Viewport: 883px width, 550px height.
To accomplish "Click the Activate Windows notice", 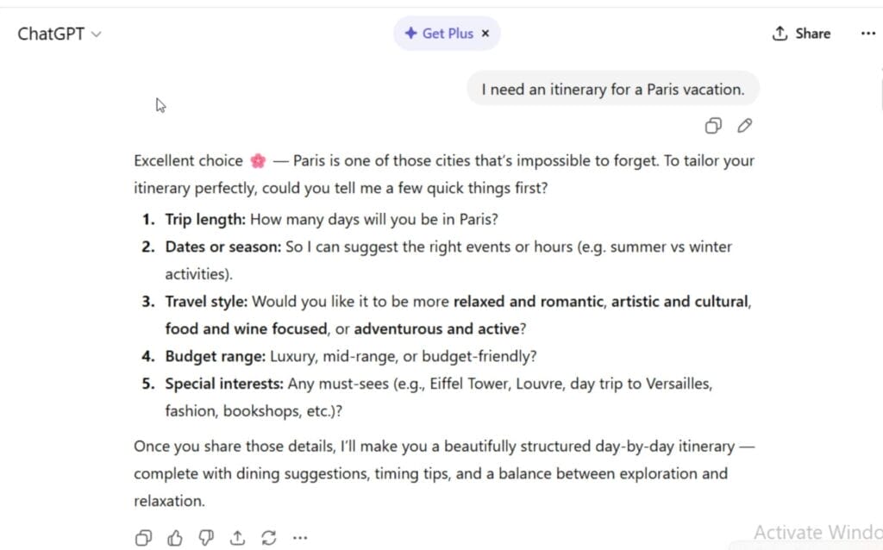I will point(817,532).
